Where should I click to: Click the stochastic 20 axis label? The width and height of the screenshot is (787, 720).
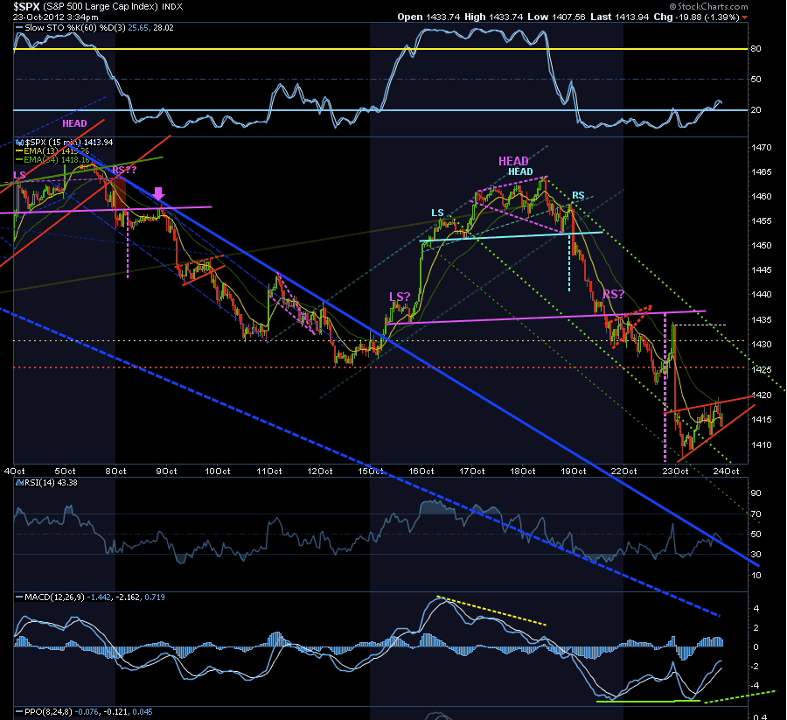click(x=756, y=109)
